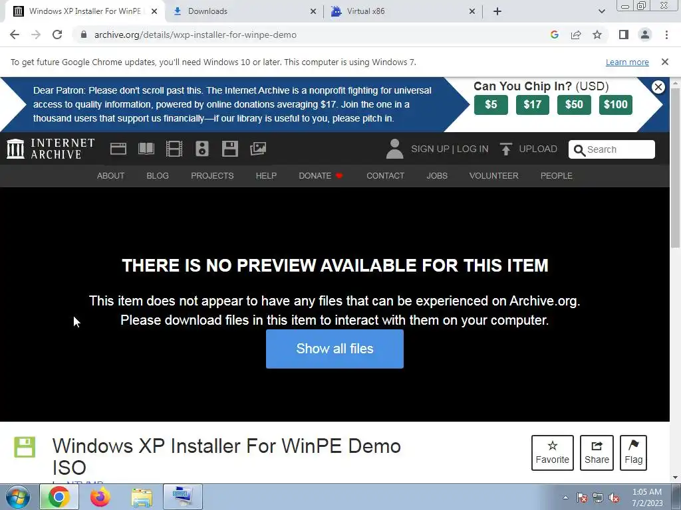Viewport: 681px width, 510px height.
Task: Donate $5 with the green button
Action: coord(491,104)
